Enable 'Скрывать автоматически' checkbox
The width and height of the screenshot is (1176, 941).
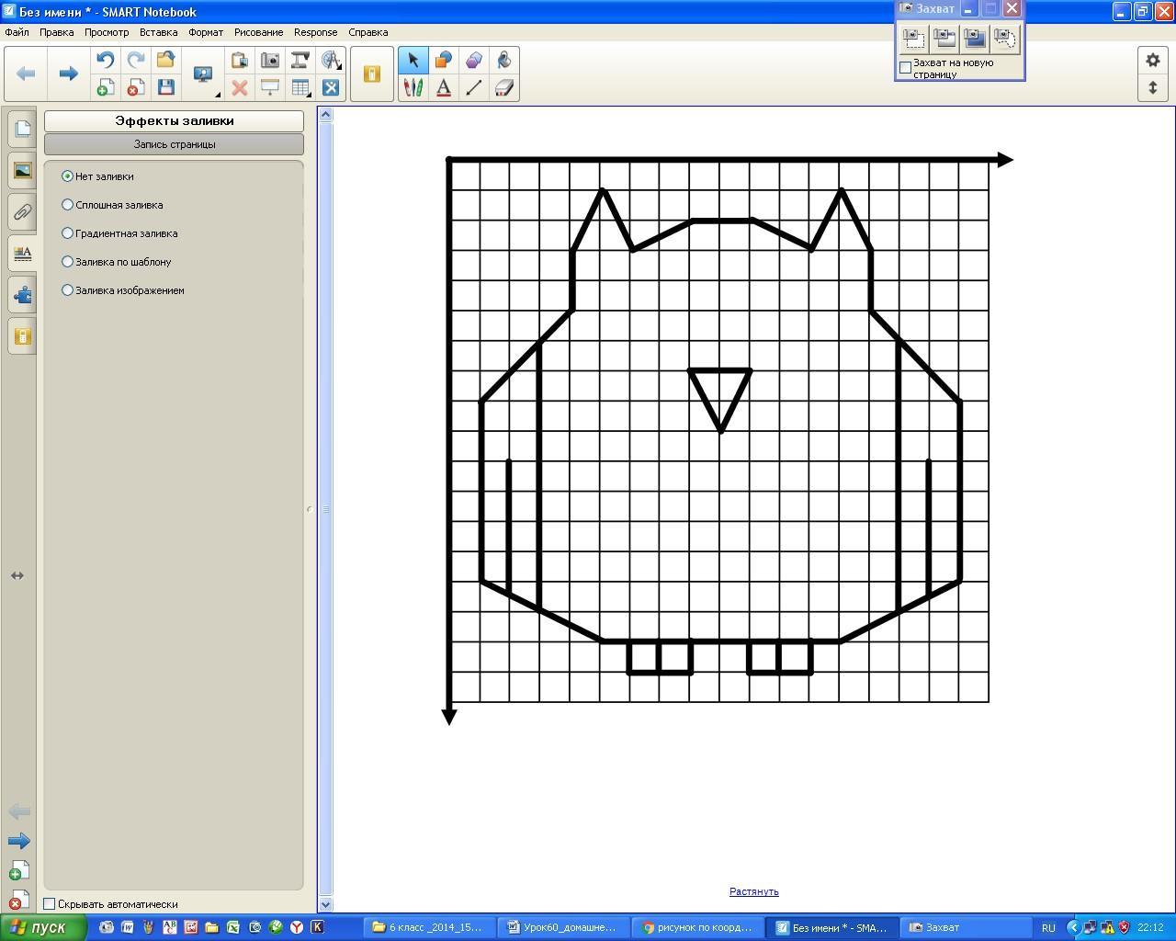point(50,904)
